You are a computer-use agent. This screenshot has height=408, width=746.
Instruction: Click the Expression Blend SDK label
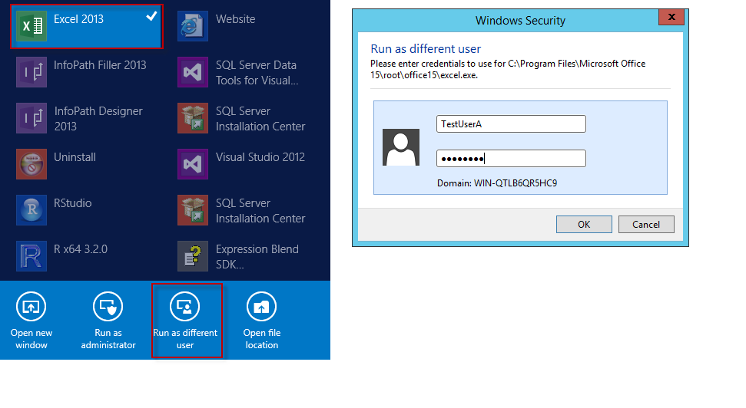pos(257,257)
